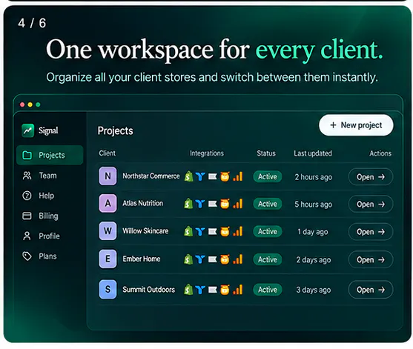Click the Active badge for Ember Home

[x=268, y=259]
